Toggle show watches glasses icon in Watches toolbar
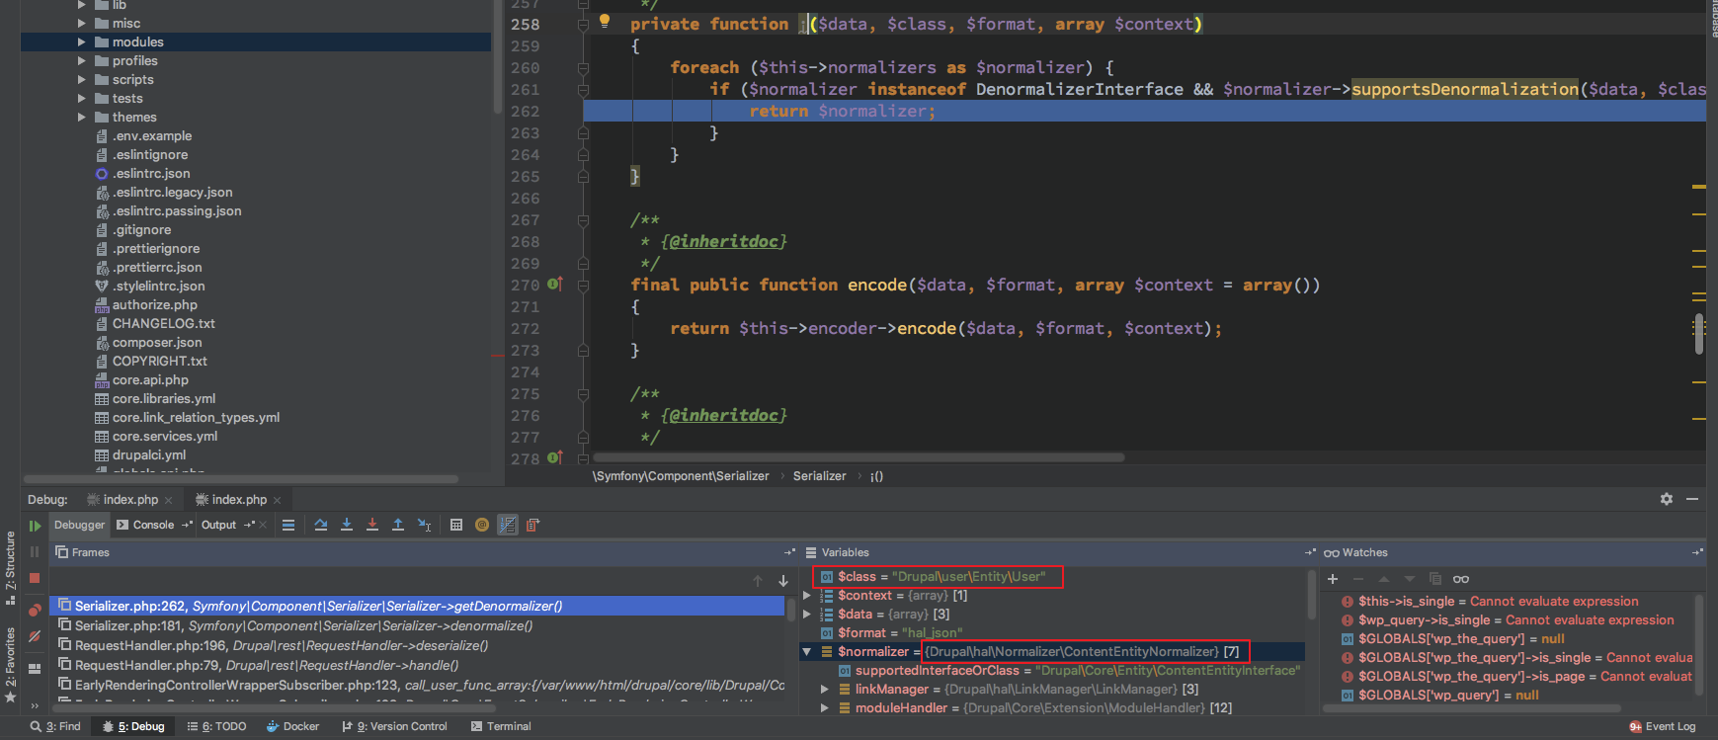 (1461, 579)
